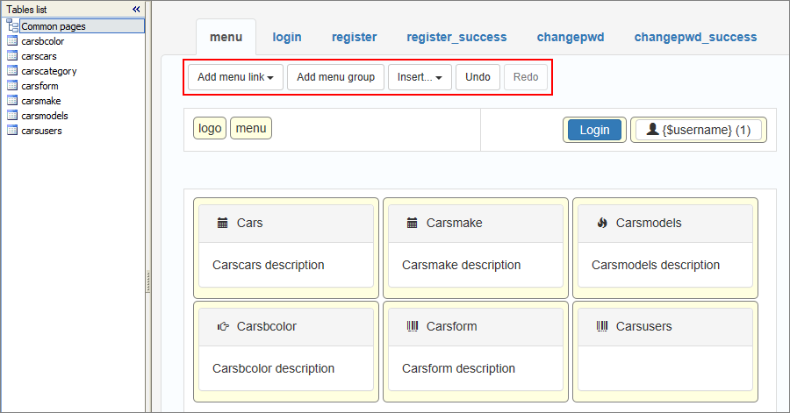Select the carscategory table
Viewport: 790px width, 413px height.
point(49,71)
